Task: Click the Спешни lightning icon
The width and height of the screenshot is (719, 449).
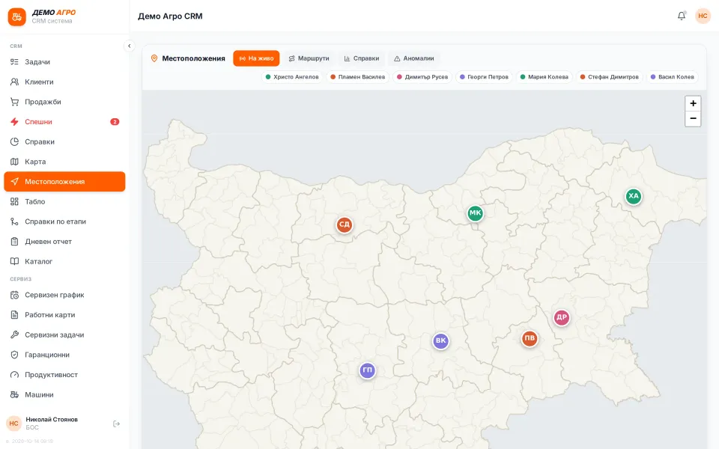Action: coord(15,122)
